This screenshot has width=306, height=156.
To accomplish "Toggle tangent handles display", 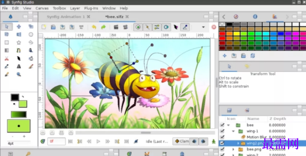I will pos(157,27).
